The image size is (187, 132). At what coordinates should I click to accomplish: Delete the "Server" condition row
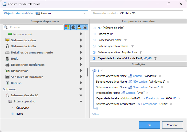[162, 87]
